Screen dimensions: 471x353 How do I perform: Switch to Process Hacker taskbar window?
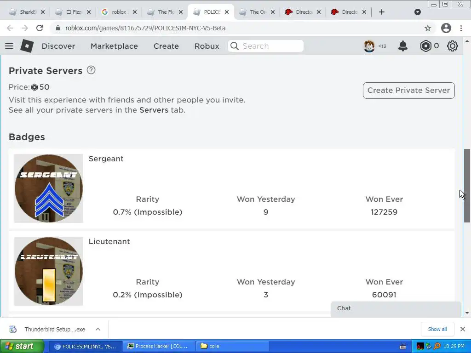(x=159, y=346)
